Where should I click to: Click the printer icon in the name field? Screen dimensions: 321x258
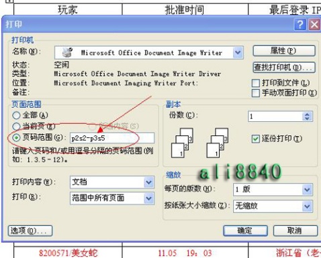click(x=67, y=52)
